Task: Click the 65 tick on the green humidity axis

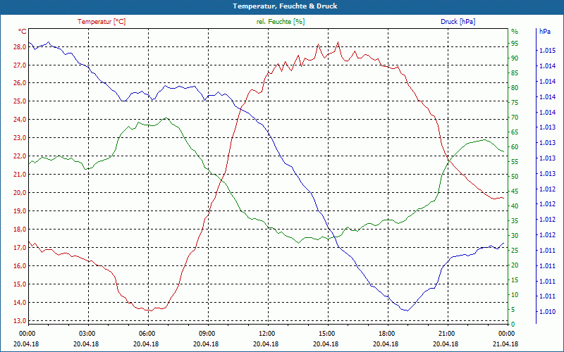Action: tap(515, 132)
